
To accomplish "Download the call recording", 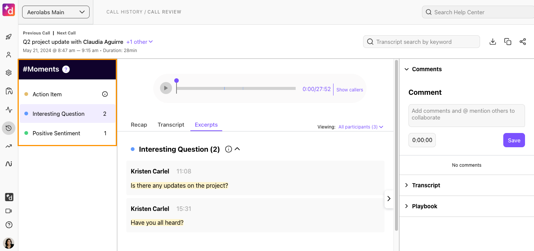I will (493, 42).
